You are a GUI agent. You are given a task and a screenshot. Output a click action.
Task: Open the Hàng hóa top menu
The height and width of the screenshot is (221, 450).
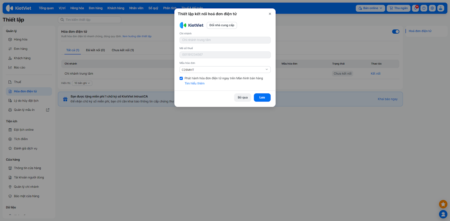pos(77,8)
